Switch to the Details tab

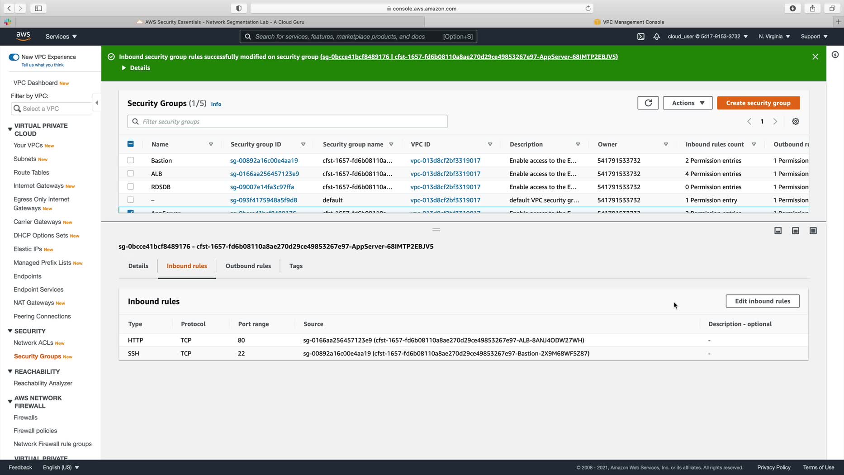[138, 266]
